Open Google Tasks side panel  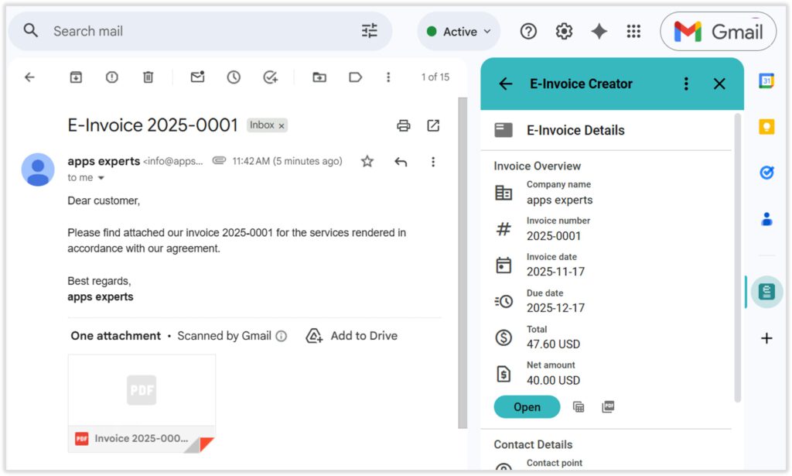point(766,173)
